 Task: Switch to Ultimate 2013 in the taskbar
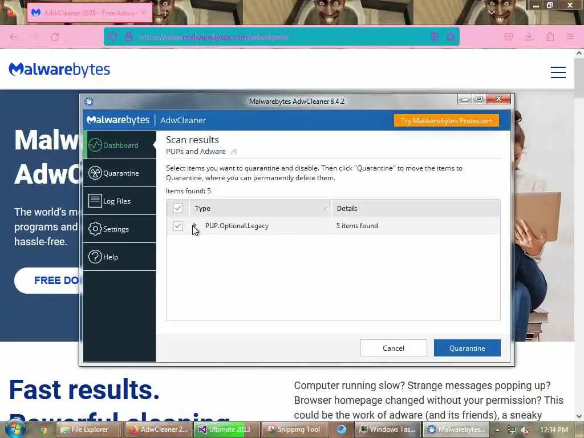(227, 429)
